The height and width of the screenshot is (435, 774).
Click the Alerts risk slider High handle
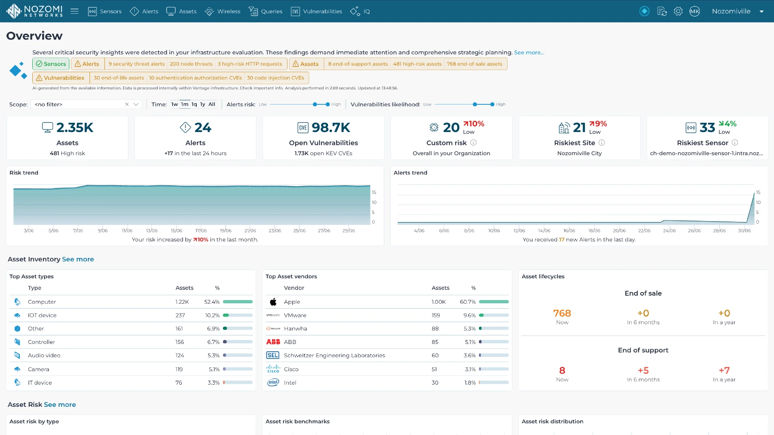tap(328, 104)
